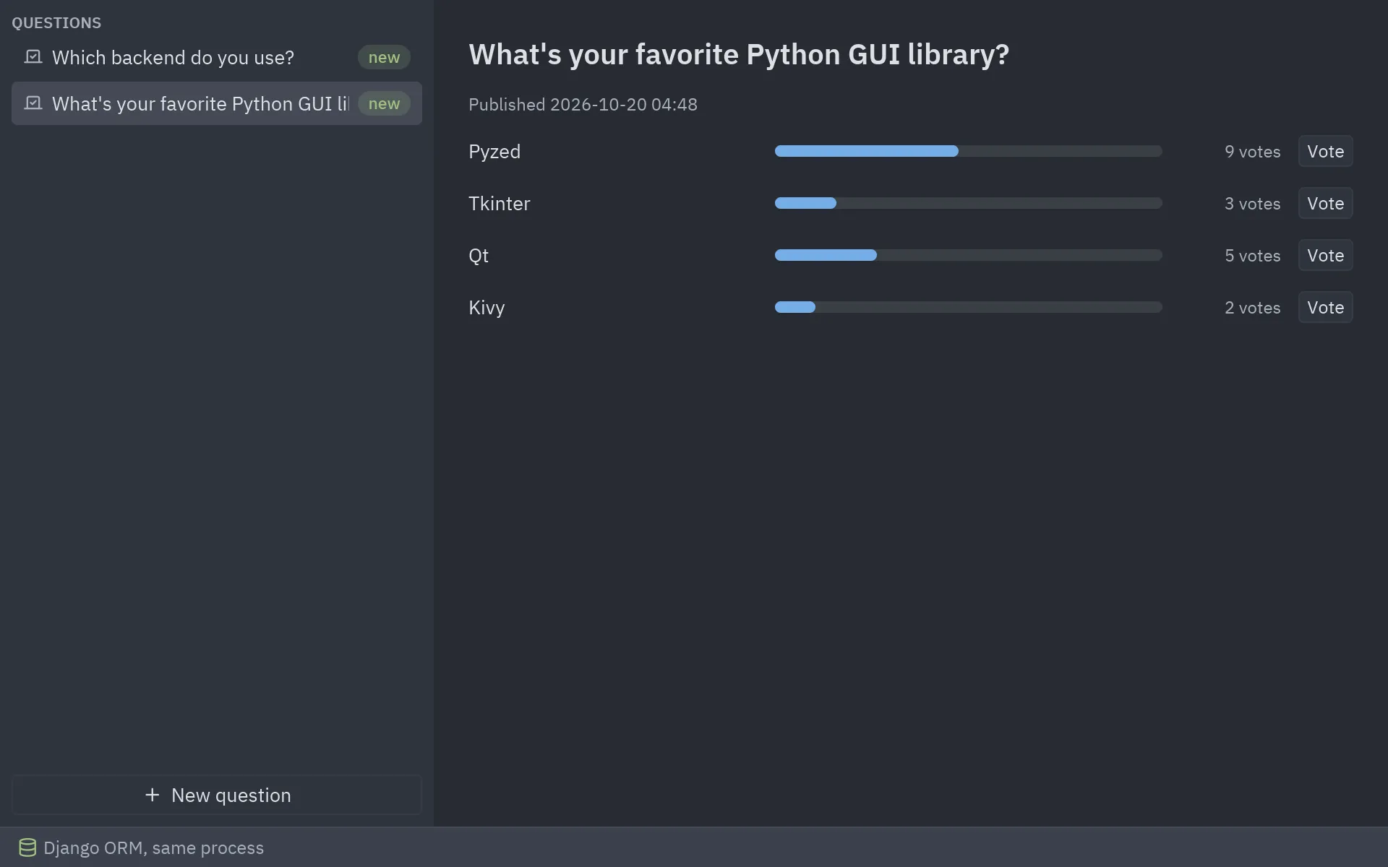Vote for Pyzed

coord(1325,151)
